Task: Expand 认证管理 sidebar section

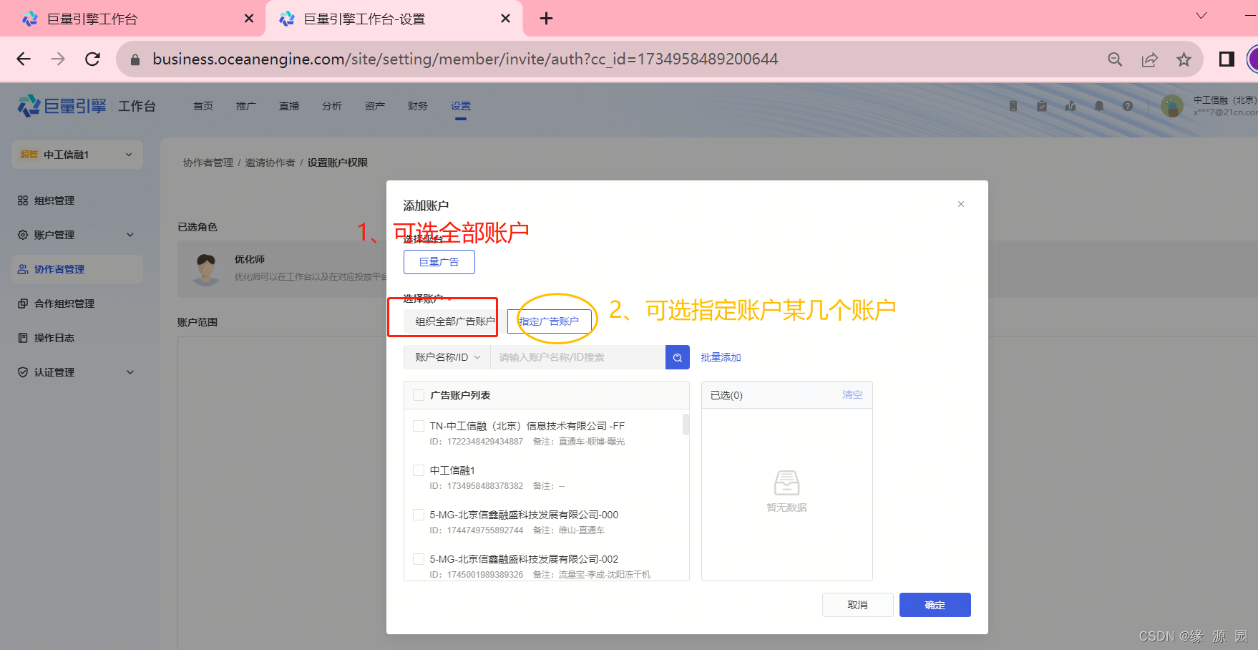Action: point(77,372)
